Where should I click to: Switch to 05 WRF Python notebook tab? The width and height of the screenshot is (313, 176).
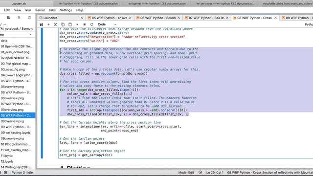click(x=110, y=18)
